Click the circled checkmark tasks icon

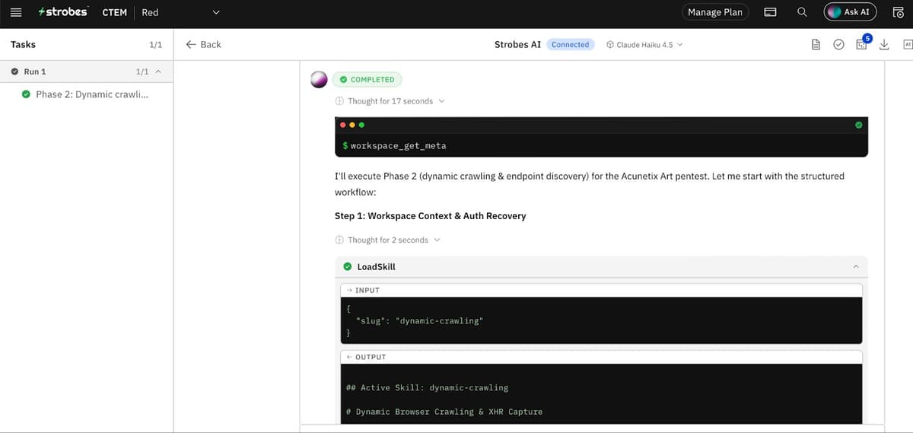click(x=838, y=45)
